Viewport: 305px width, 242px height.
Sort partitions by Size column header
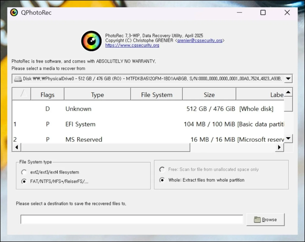pos(209,95)
